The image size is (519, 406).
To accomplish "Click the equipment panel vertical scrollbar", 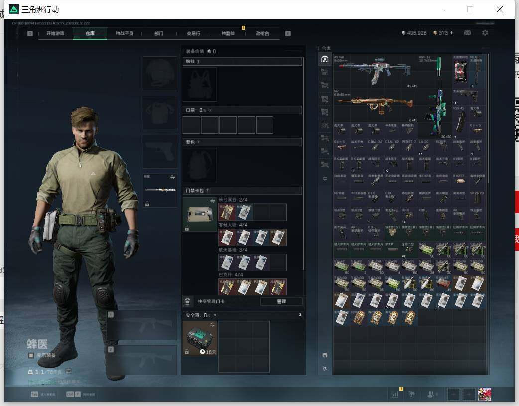I will 304,162.
